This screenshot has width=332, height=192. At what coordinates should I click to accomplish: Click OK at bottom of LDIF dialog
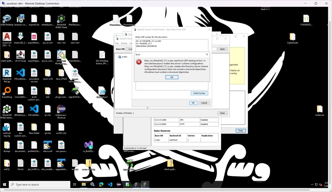[193, 103]
